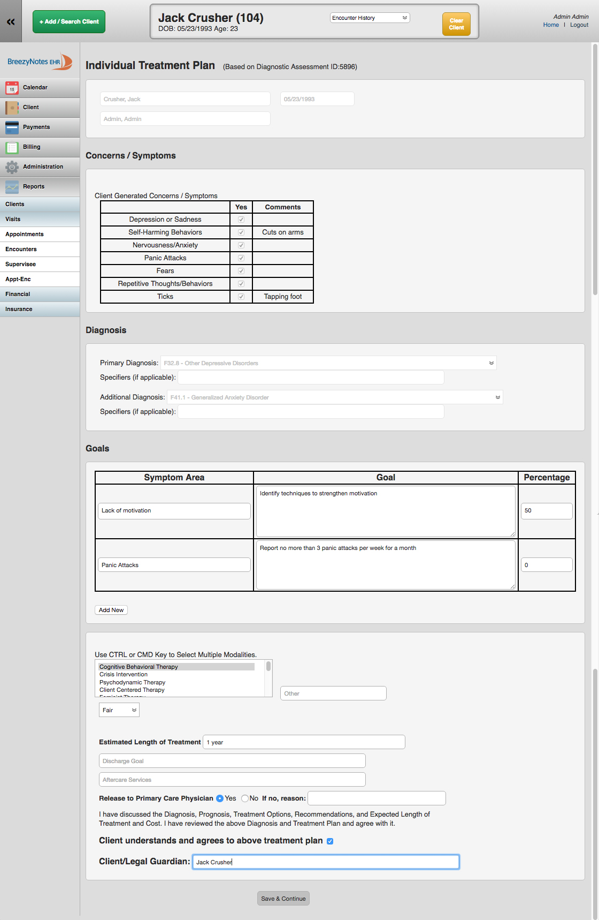
Task: Click the Logout link
Action: [x=579, y=25]
